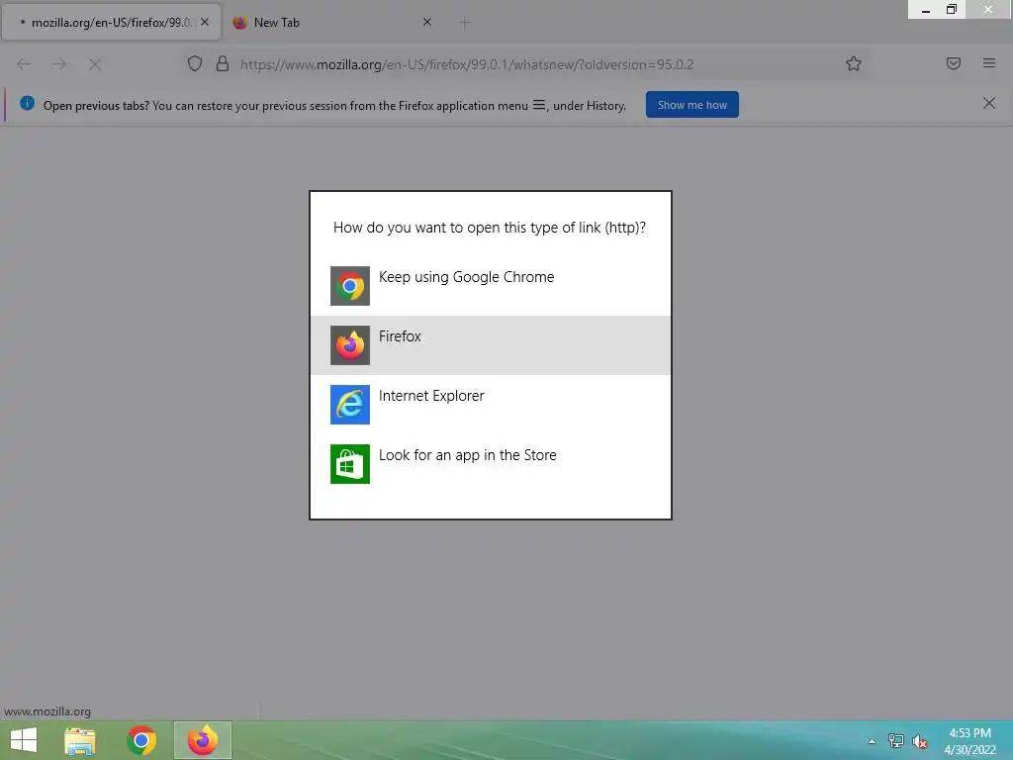
Task: Click the network icon in system tray
Action: coord(895,741)
